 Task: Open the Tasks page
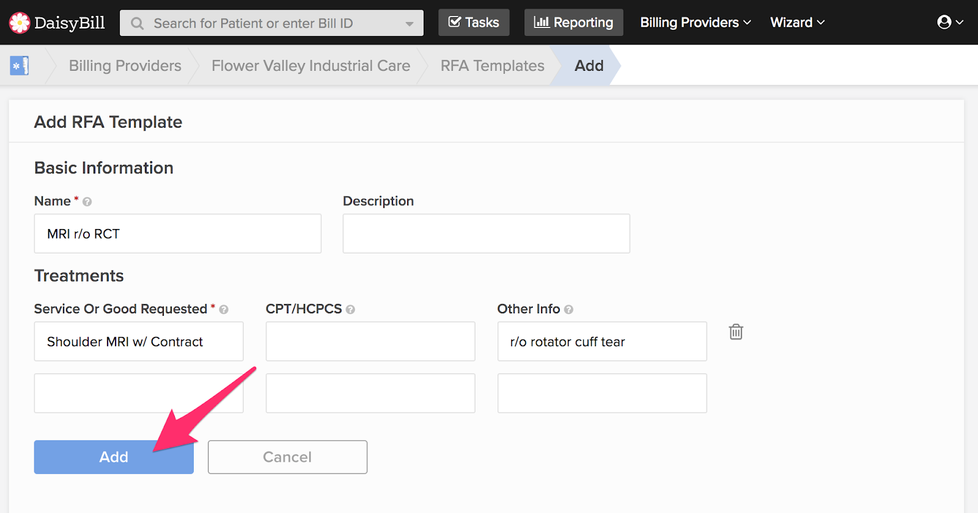pyautogui.click(x=474, y=23)
